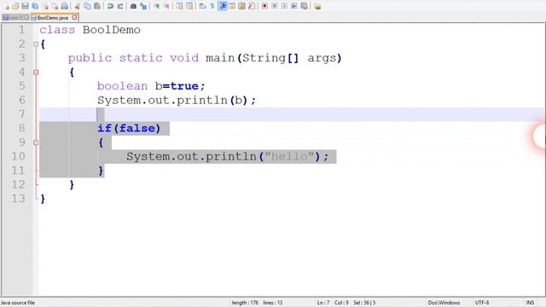Click the Java source file status label
Viewport: 546px width, 307px height.
[x=17, y=303]
